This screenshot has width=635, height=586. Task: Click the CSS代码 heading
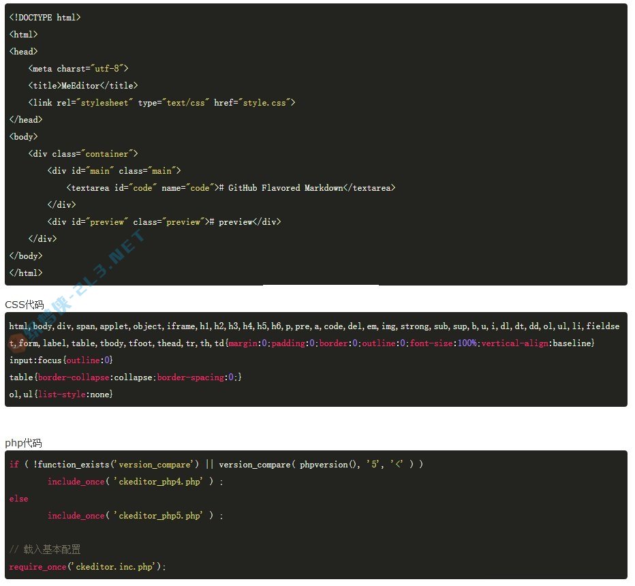tap(25, 305)
